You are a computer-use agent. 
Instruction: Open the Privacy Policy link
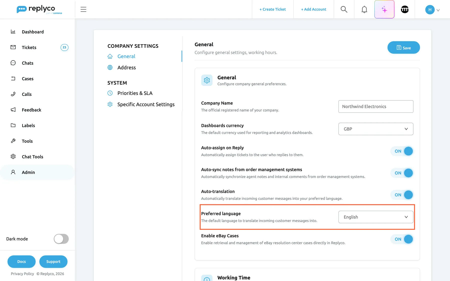tap(22, 274)
